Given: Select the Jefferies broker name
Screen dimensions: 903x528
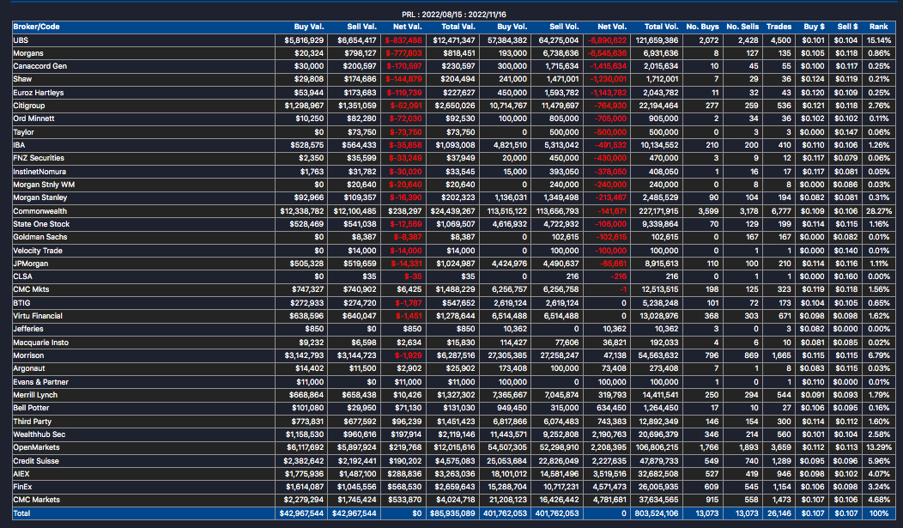Looking at the screenshot, I should [28, 329].
